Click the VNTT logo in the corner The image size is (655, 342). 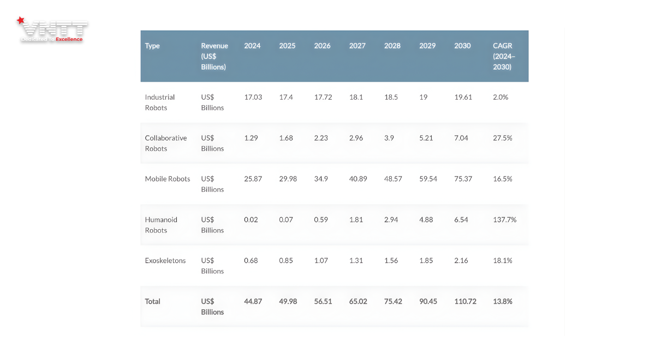[52, 30]
